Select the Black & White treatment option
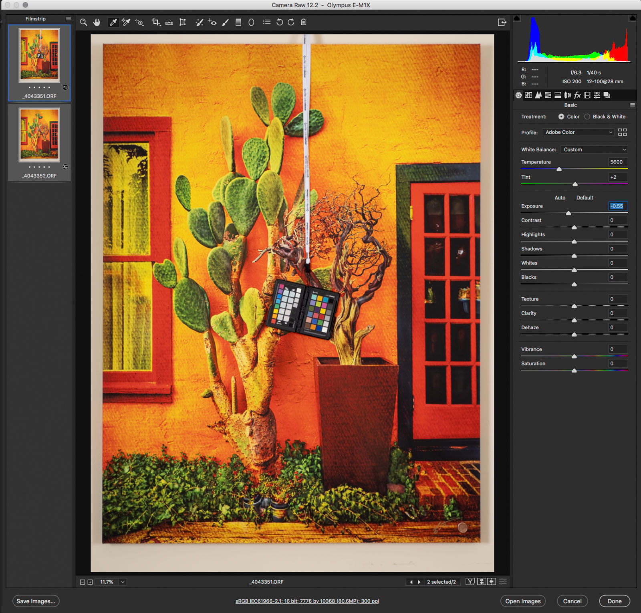The height and width of the screenshot is (613, 641). tap(587, 117)
